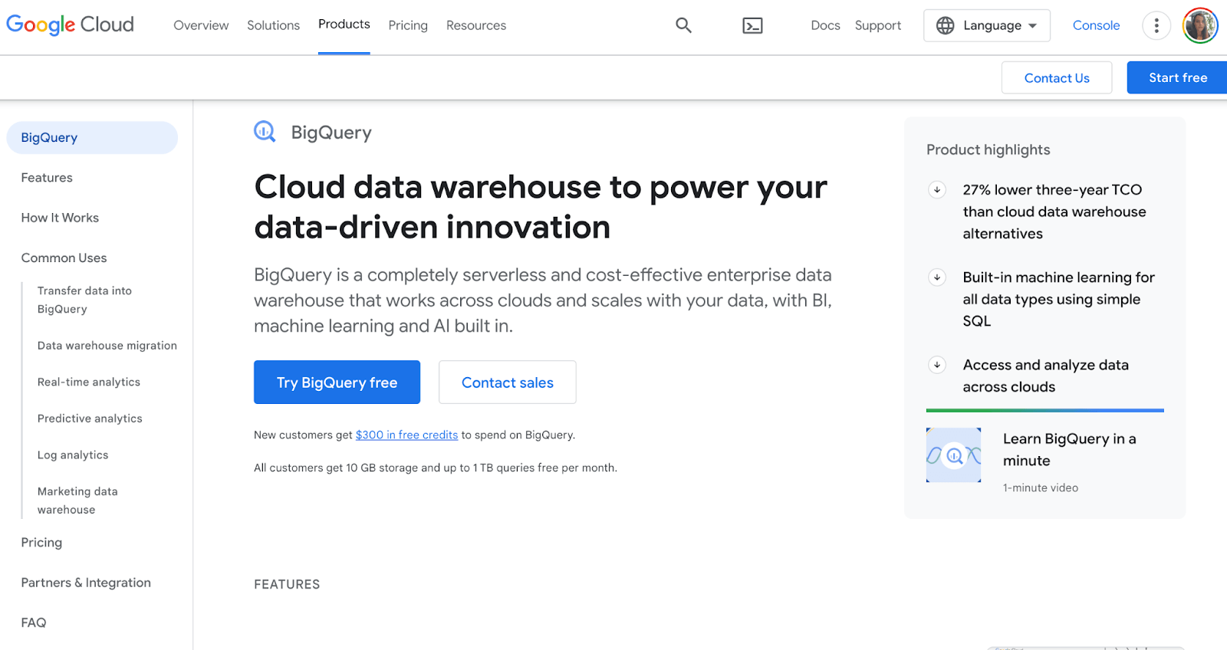The image size is (1227, 650).
Task: Open the Solutions menu item
Action: point(273,25)
